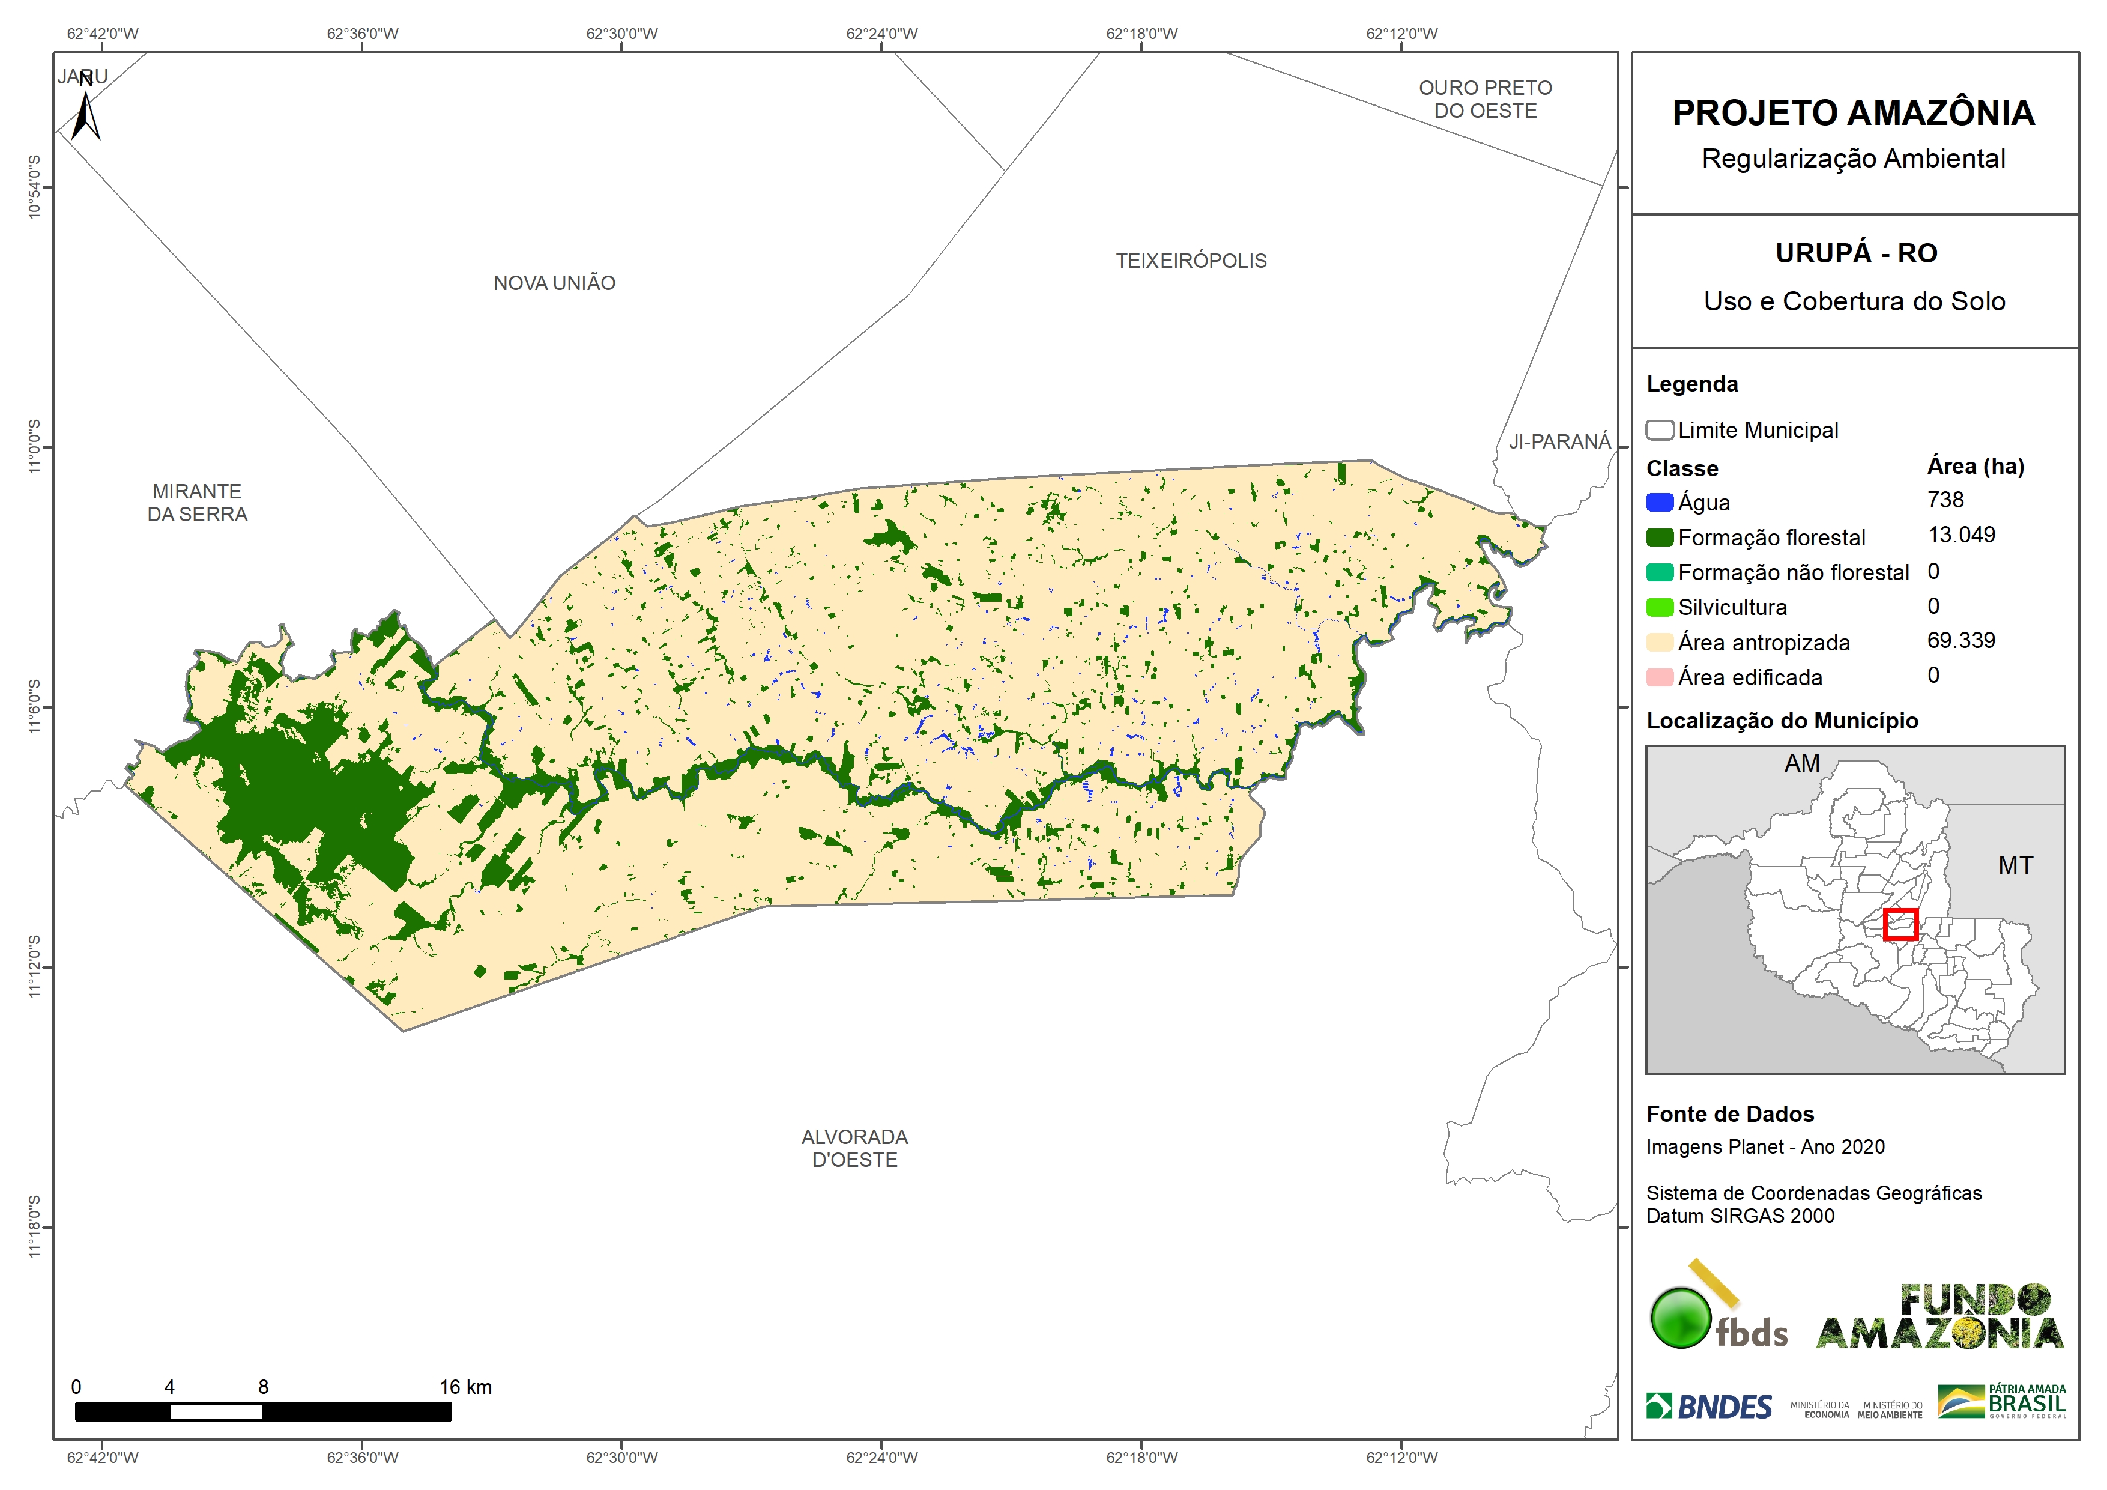This screenshot has height=1490, width=2107.
Task: Click the bright green Silvicultura swatch
Action: pyautogui.click(x=1659, y=607)
